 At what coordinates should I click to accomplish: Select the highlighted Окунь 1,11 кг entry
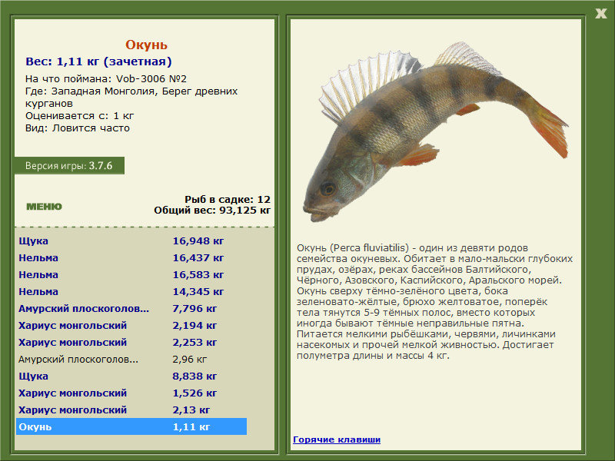click(x=131, y=426)
